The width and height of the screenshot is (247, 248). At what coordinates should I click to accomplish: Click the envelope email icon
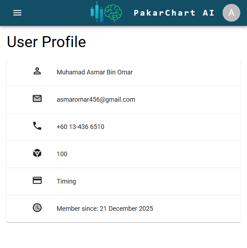(37, 98)
